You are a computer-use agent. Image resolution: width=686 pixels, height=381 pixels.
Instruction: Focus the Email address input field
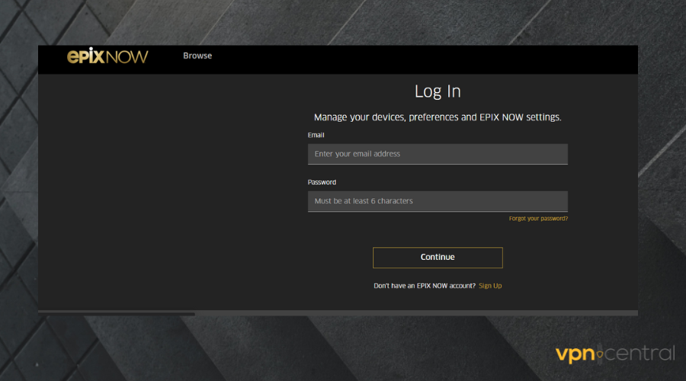tap(438, 154)
